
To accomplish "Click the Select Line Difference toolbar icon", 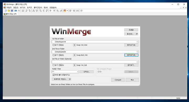I will click(23, 11).
